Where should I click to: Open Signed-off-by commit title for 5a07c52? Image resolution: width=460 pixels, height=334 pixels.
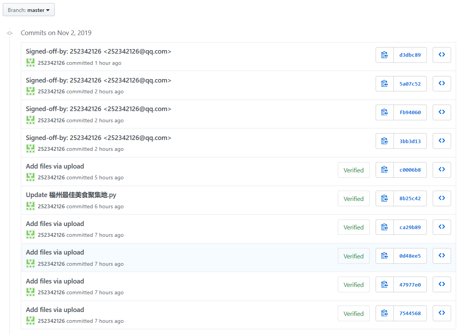98,81
